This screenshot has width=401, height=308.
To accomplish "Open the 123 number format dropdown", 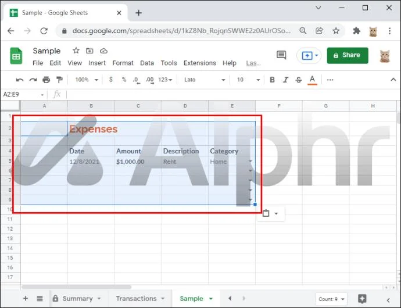I will coord(165,80).
